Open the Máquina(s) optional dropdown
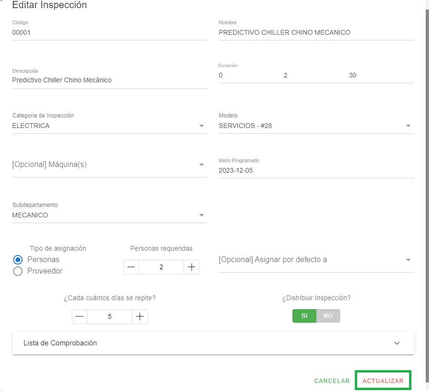This screenshot has width=429, height=392. (109, 165)
